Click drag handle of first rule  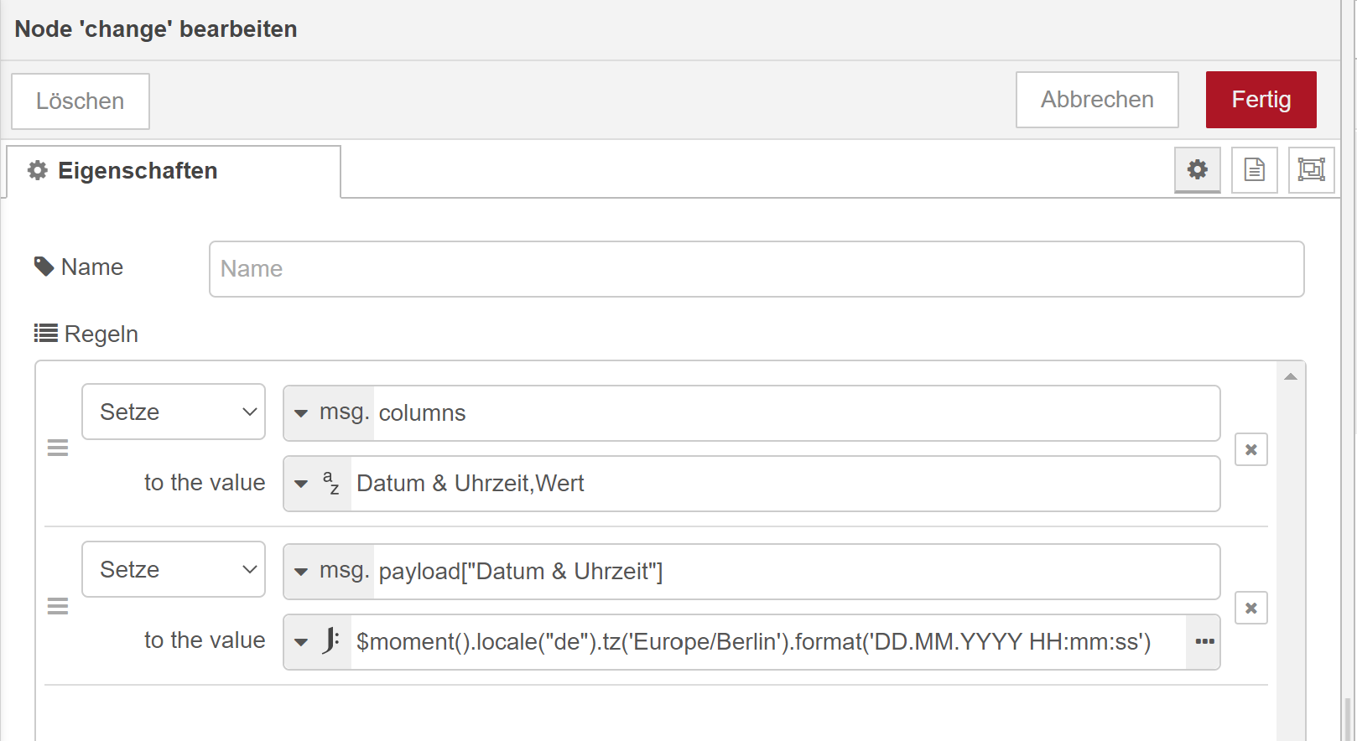(58, 448)
